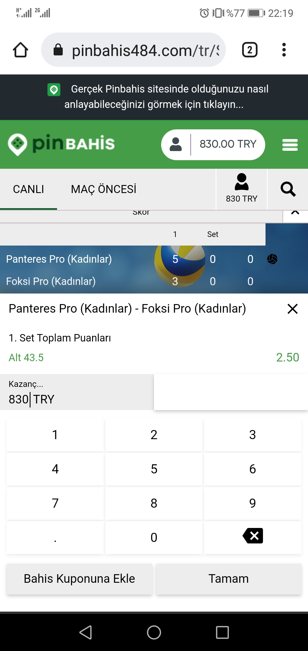Tap Bahis Kuponuna Ekle button
This screenshot has height=651, width=308.
pos(79,579)
